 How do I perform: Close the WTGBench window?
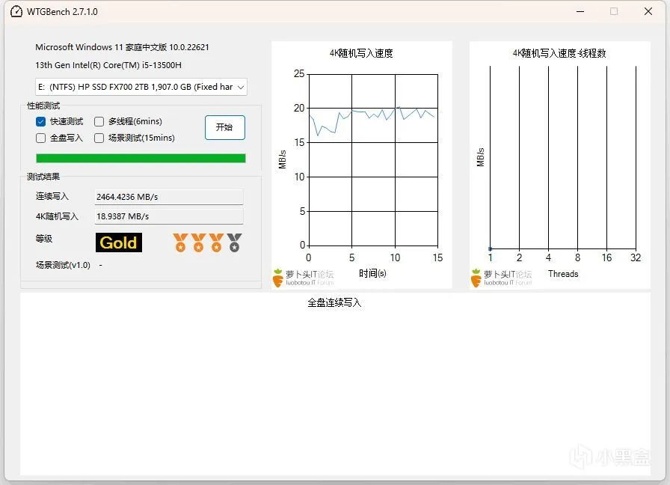click(x=648, y=11)
